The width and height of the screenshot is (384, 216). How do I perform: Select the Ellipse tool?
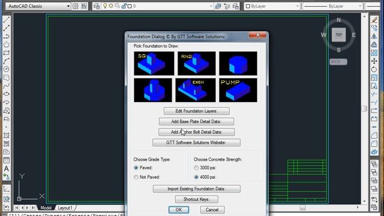coord(7,94)
